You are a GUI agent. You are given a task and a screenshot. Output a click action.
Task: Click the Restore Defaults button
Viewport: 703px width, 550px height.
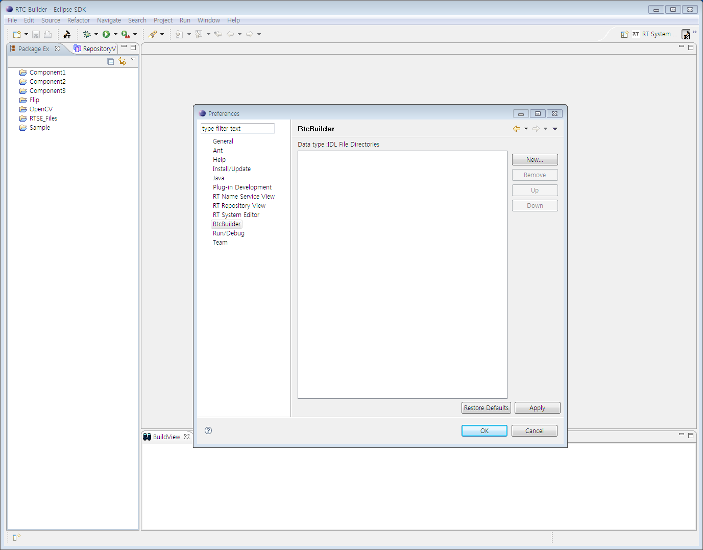point(486,408)
